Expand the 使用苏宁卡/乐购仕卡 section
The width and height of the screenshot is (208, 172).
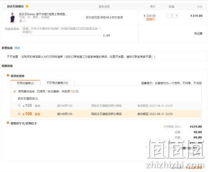8,123
